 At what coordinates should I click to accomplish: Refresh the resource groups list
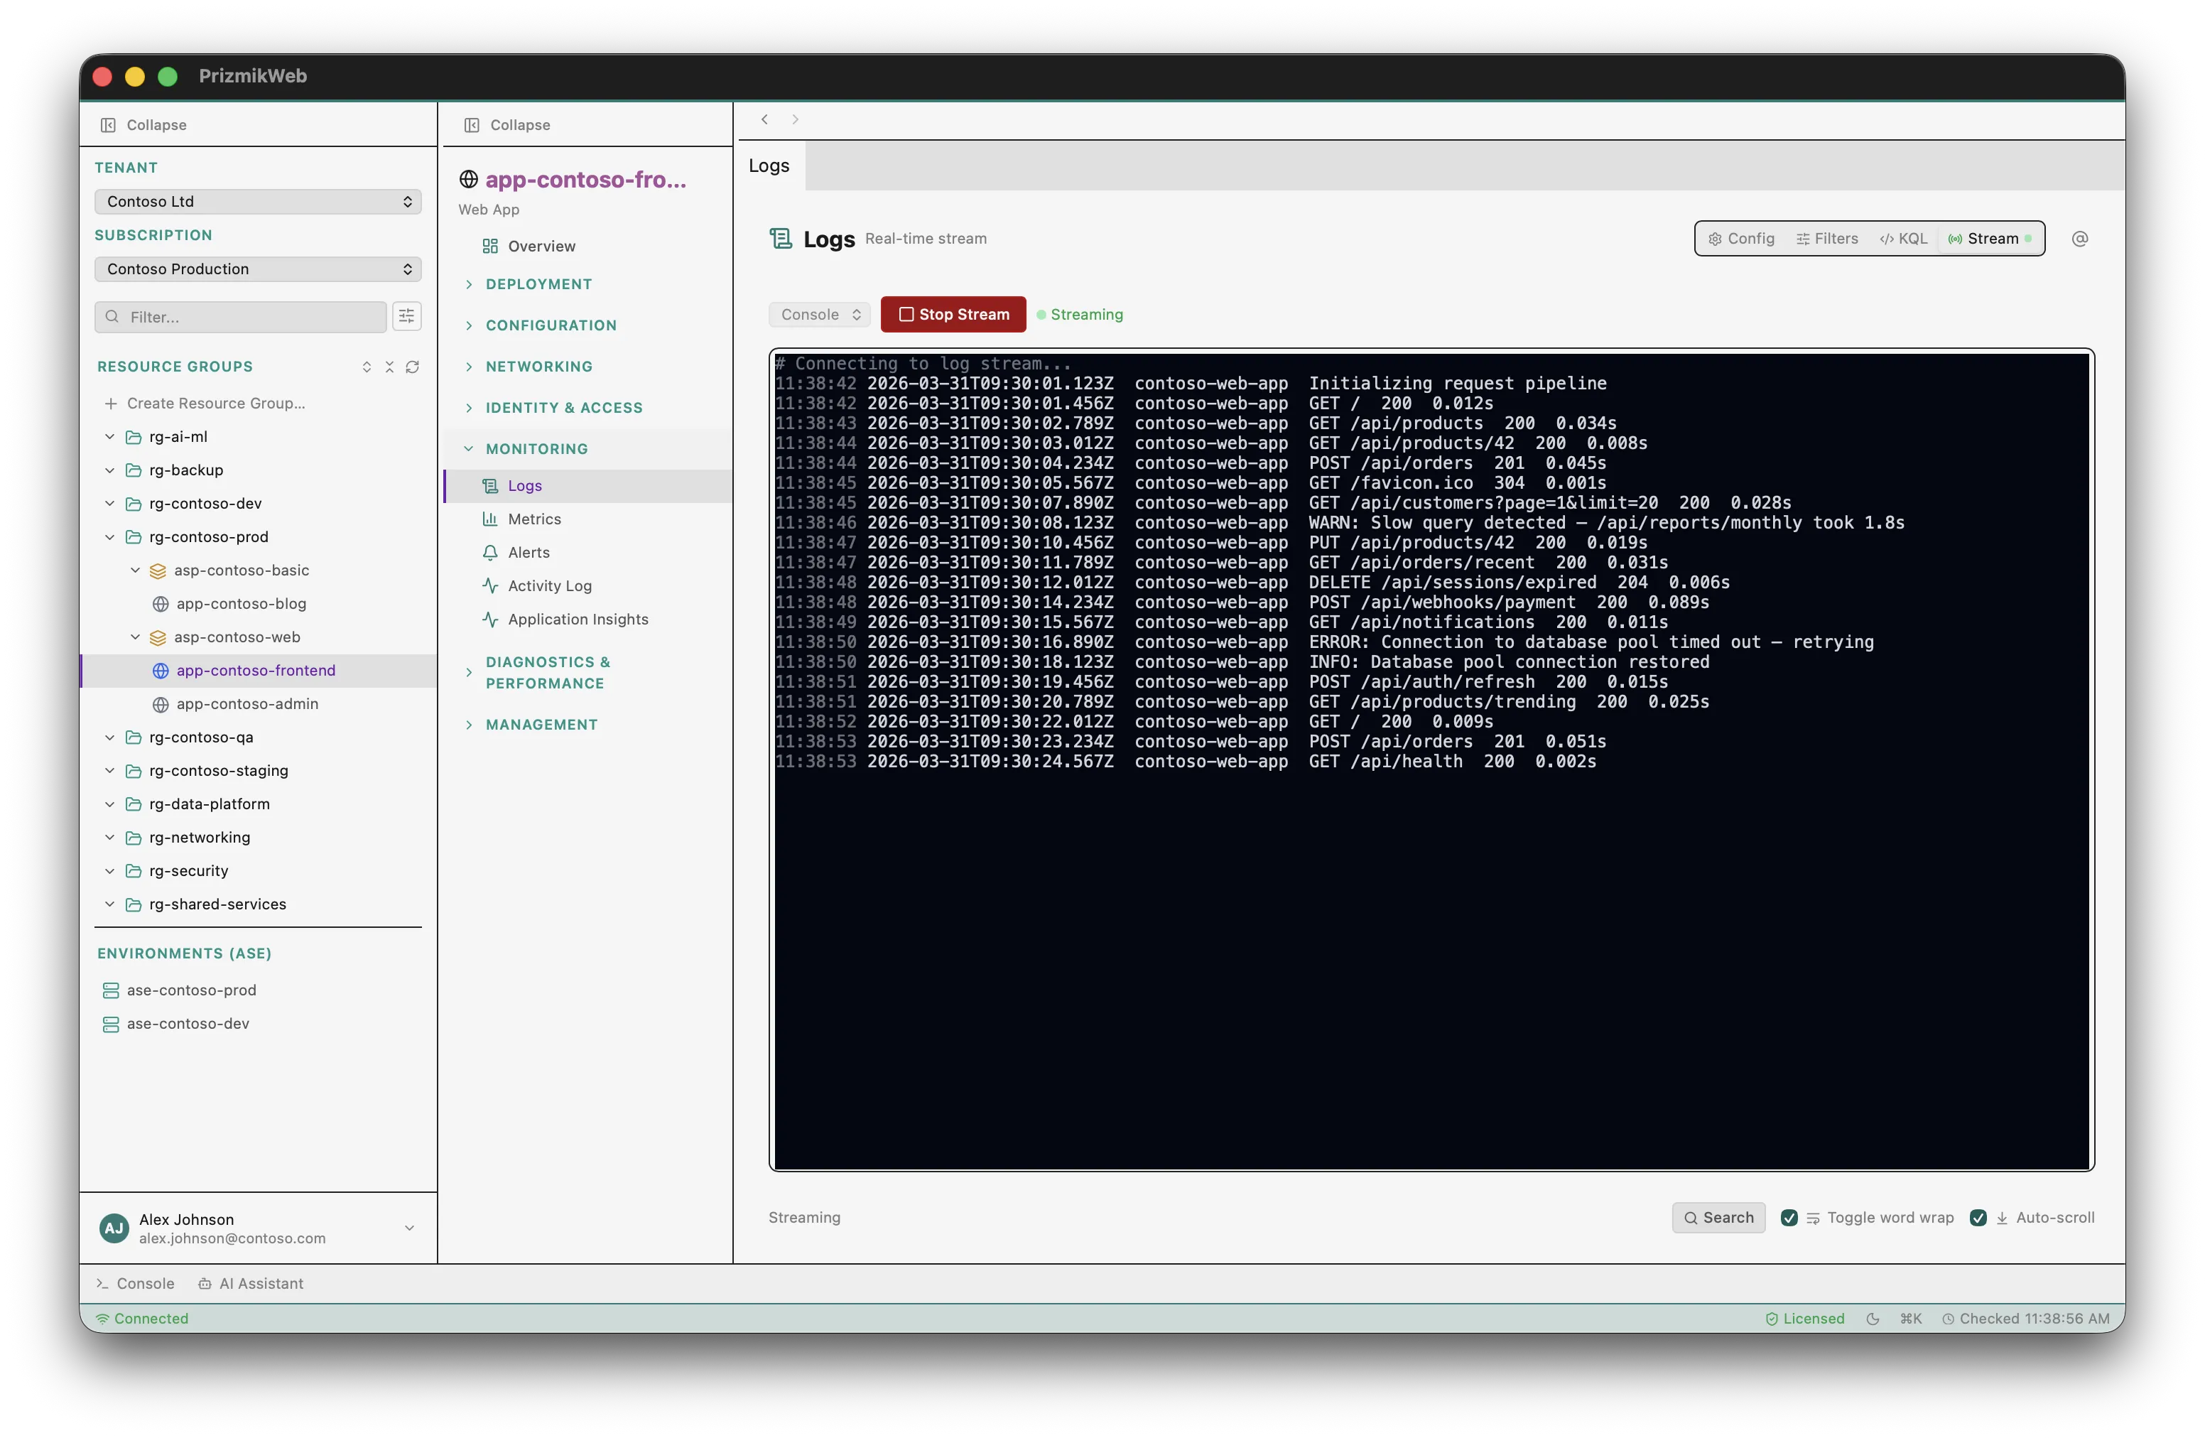(x=413, y=366)
